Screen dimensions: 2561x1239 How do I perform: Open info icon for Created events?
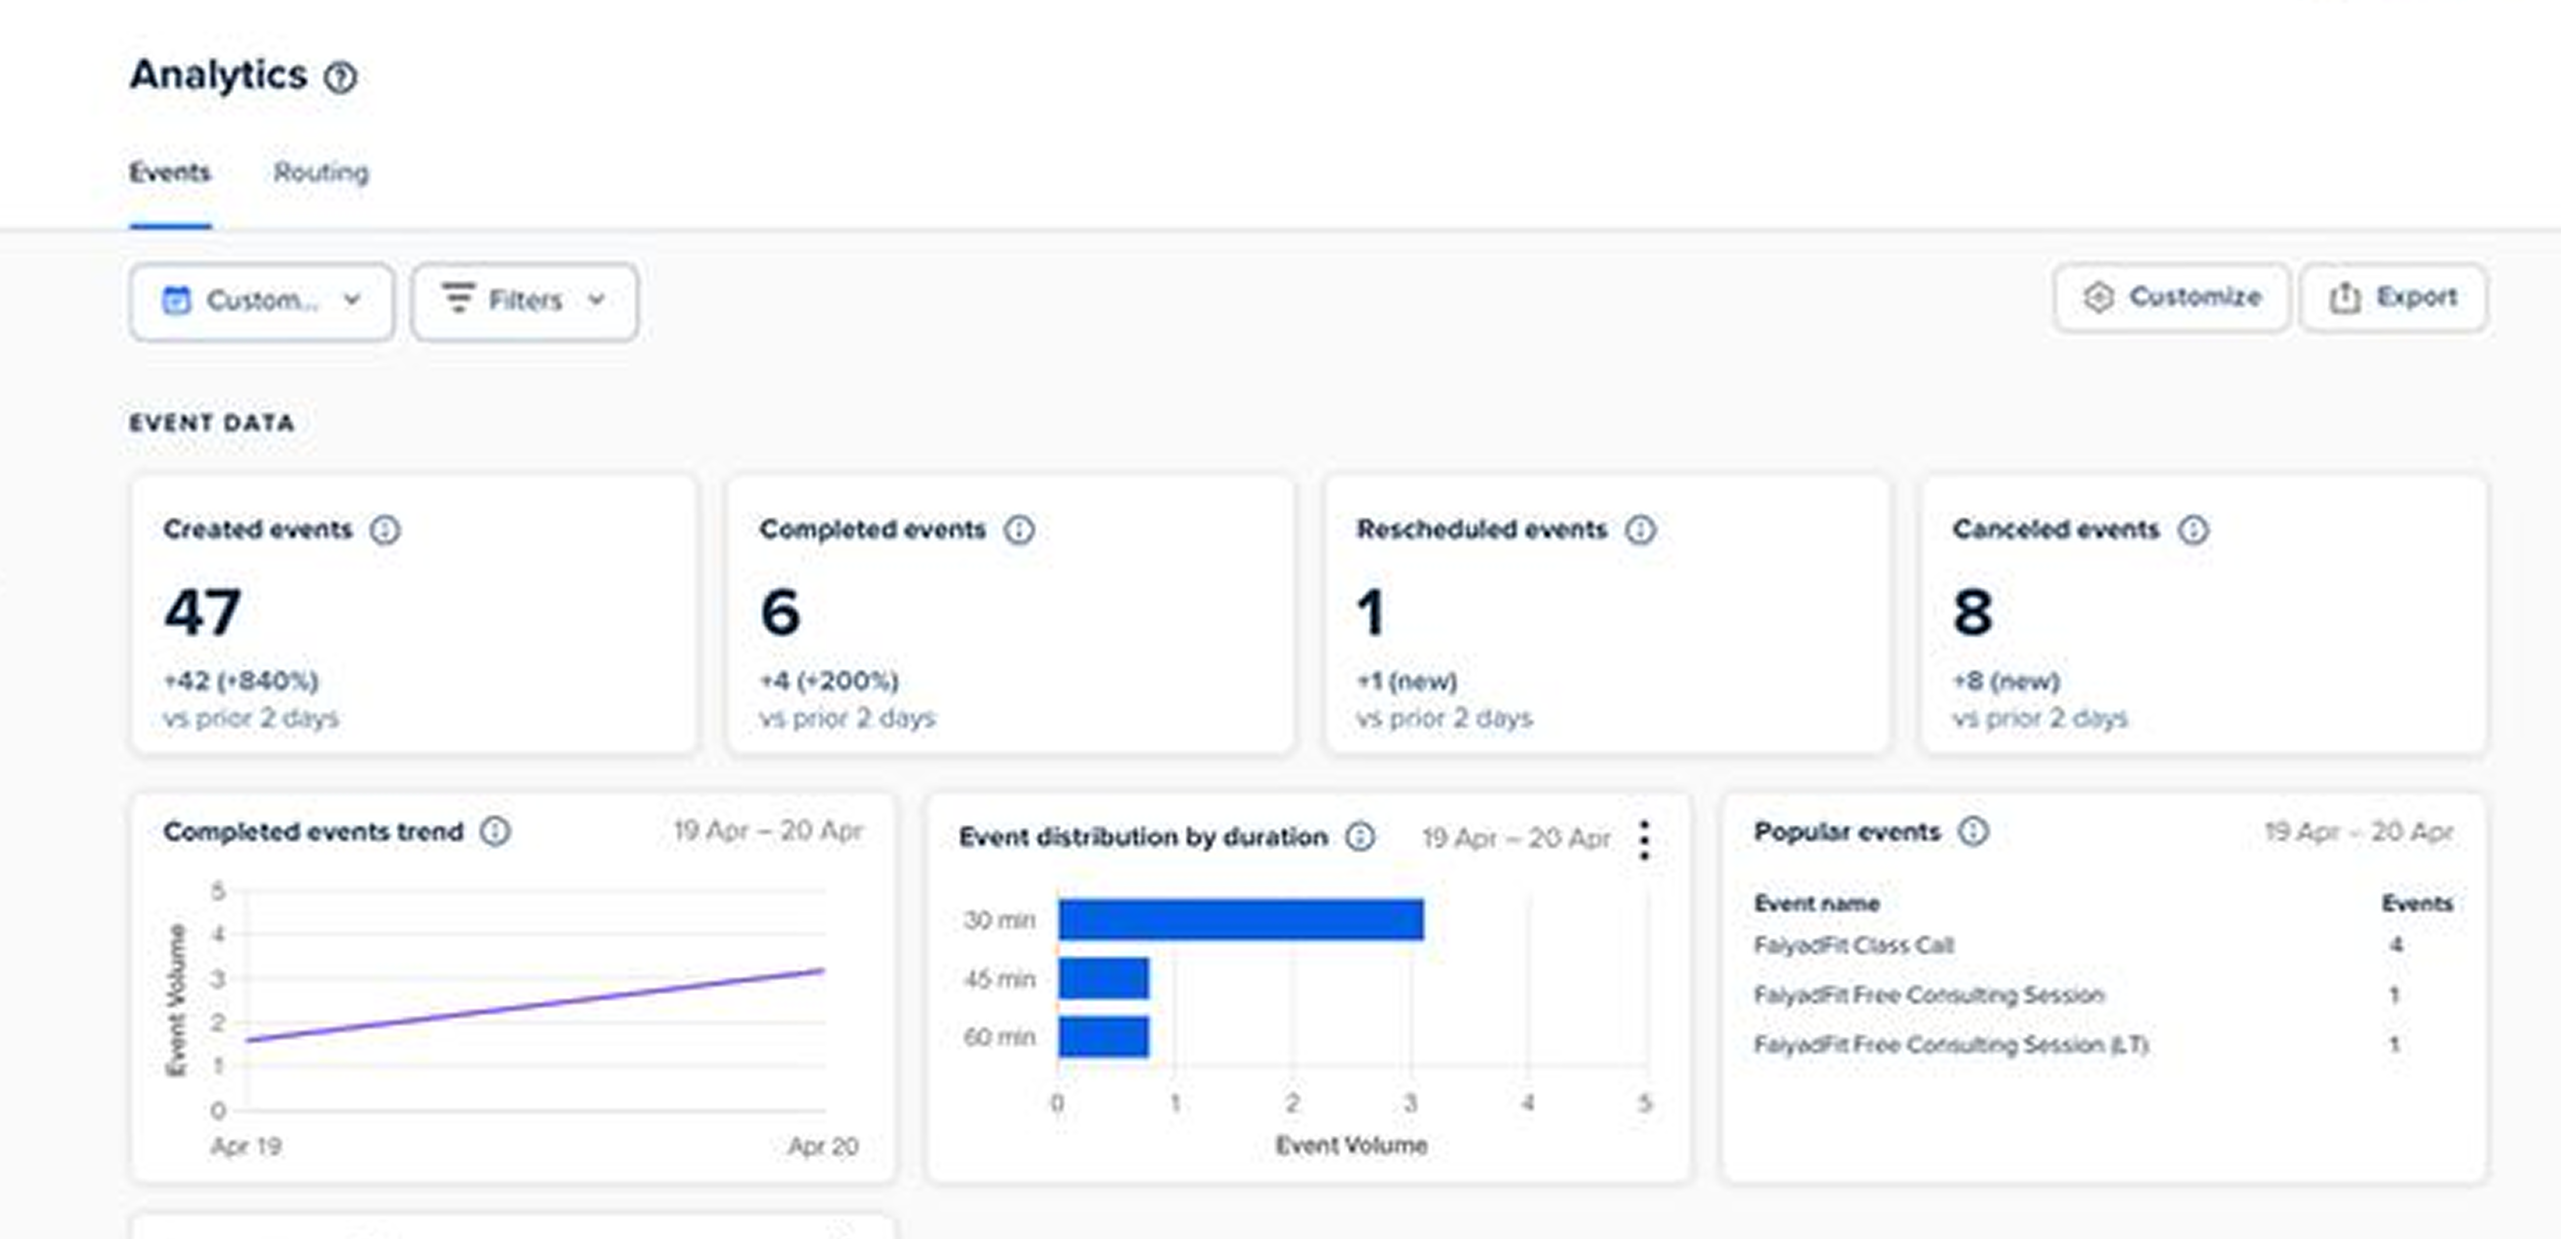pos(385,530)
